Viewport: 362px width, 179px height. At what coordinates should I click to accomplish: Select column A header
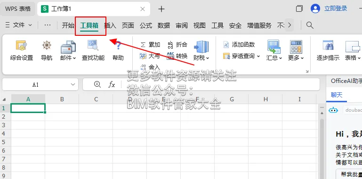[x=28, y=99]
